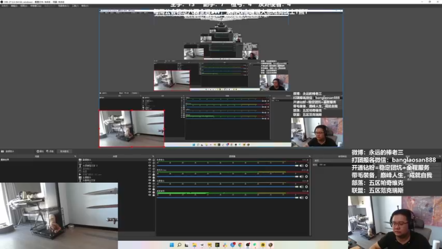Open the 视图 (View) menu
Screen dimensions: 442x249
[x=24, y=6]
